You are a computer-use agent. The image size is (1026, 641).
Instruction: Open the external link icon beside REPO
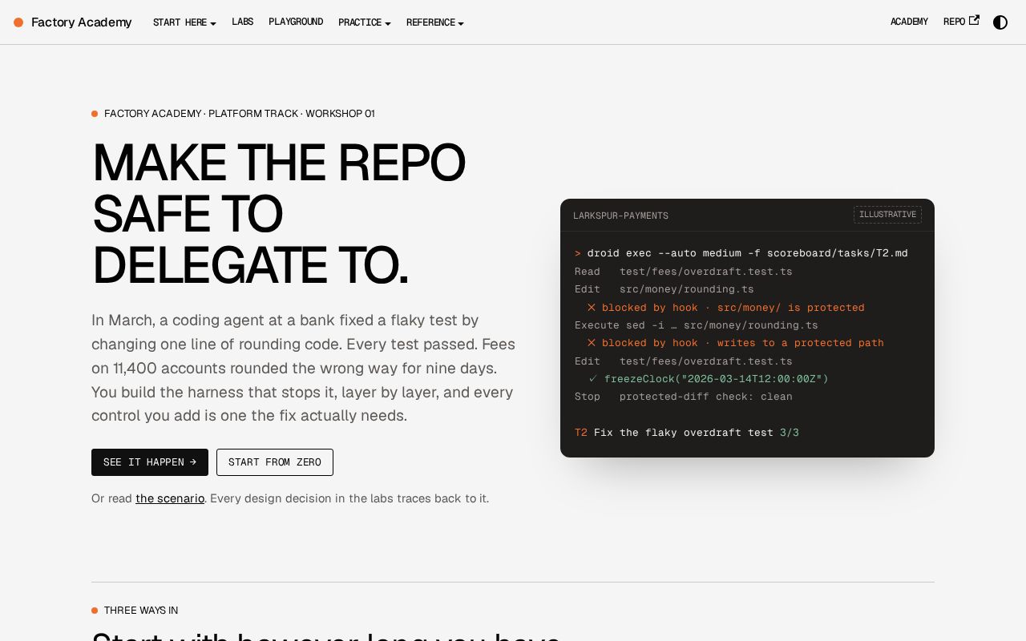point(974,21)
